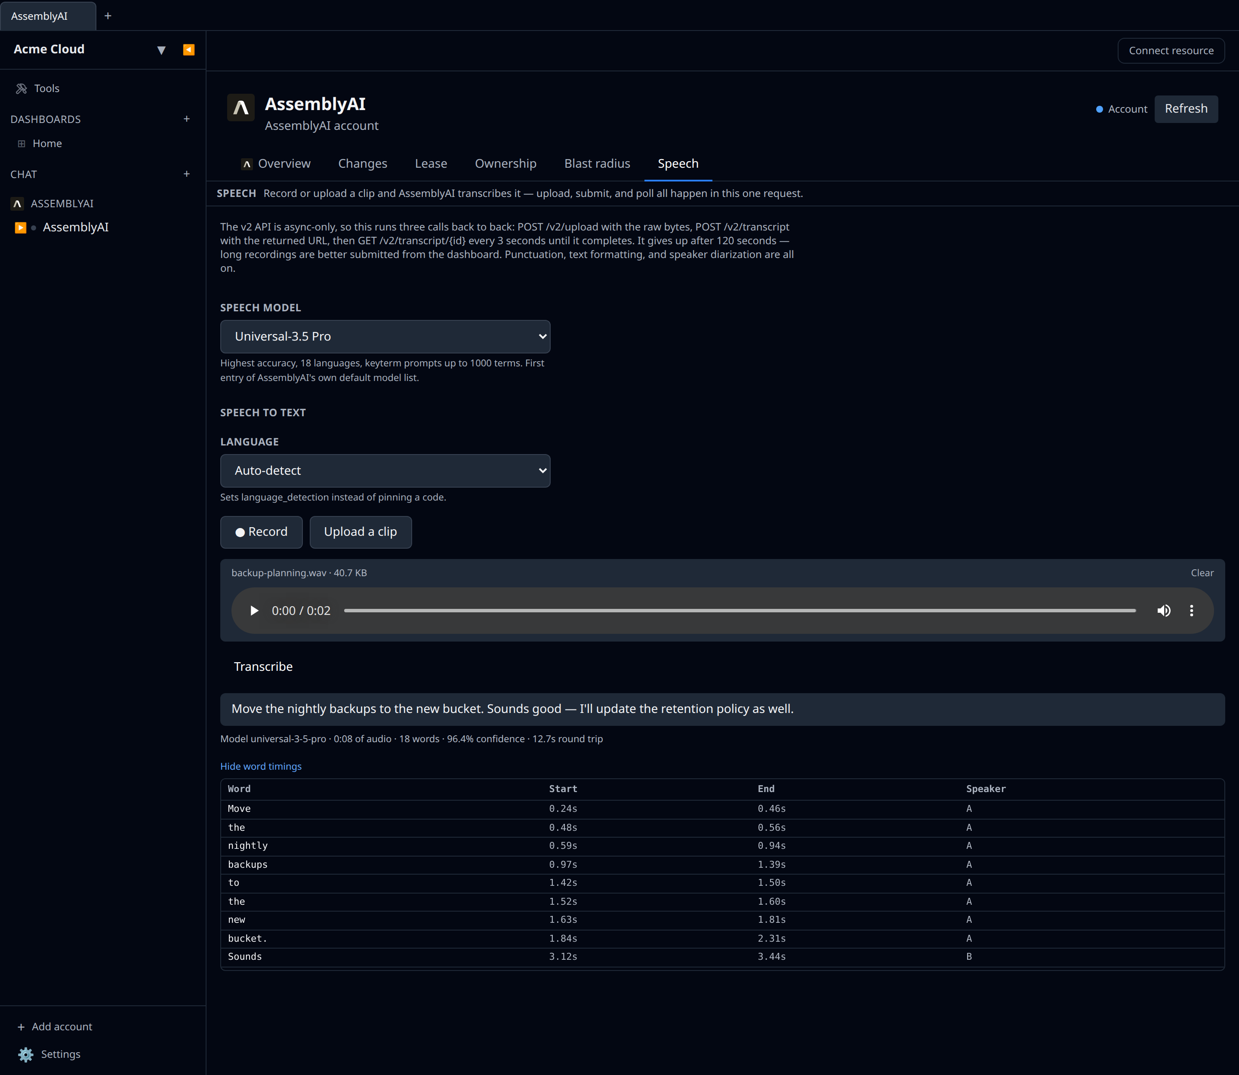This screenshot has width=1239, height=1075.
Task: Click the End column header
Action: (766, 789)
